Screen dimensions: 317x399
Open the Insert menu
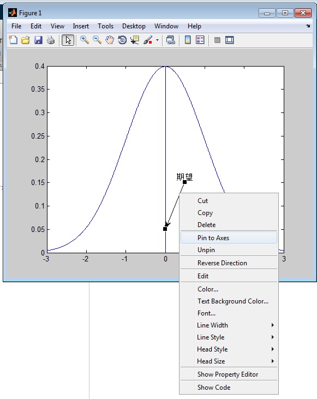click(x=81, y=26)
